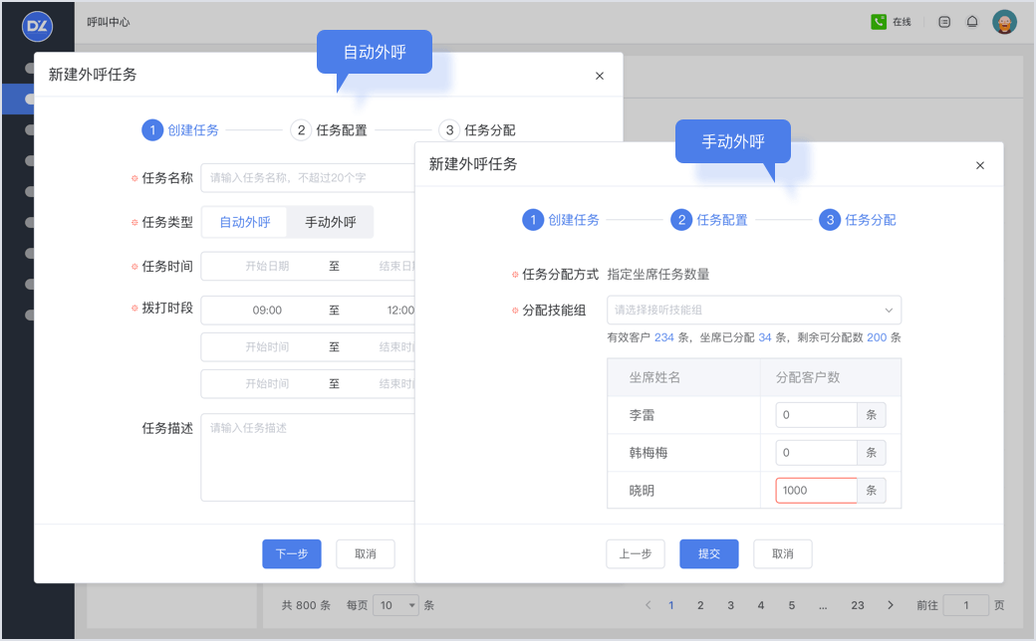Open the message list icon in header
The width and height of the screenshot is (1036, 641).
point(944,22)
